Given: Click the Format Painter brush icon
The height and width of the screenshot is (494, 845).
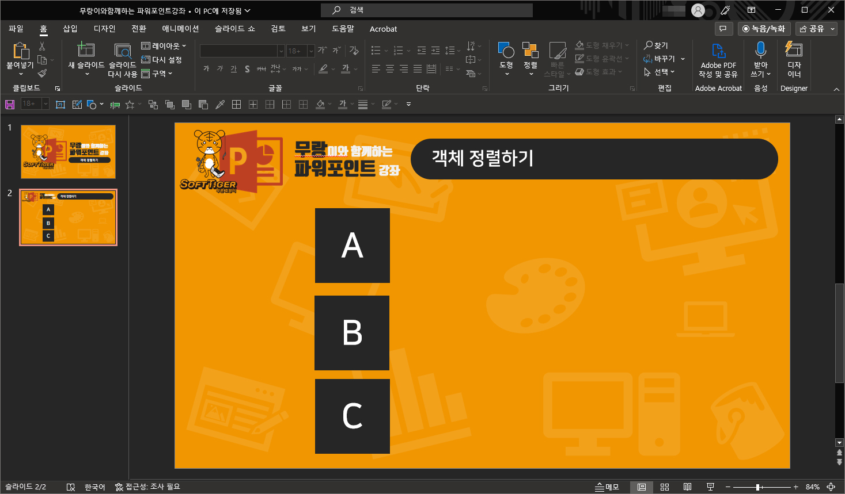Looking at the screenshot, I should (42, 73).
